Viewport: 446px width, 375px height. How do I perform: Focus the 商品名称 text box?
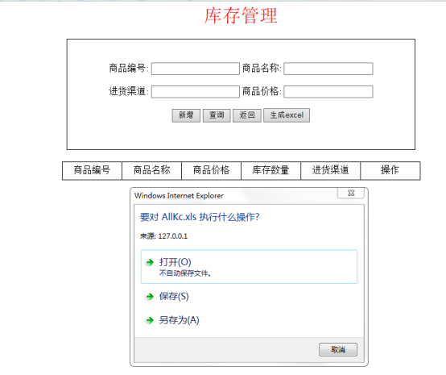point(328,69)
